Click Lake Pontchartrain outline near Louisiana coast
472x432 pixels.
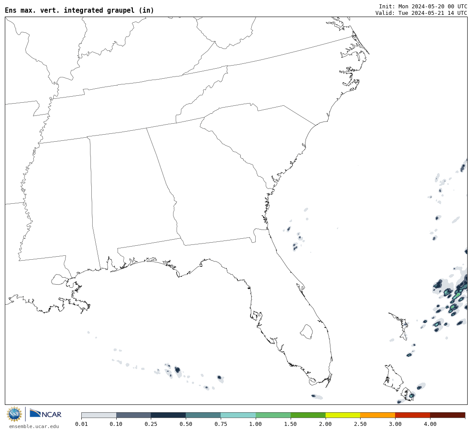59,279
